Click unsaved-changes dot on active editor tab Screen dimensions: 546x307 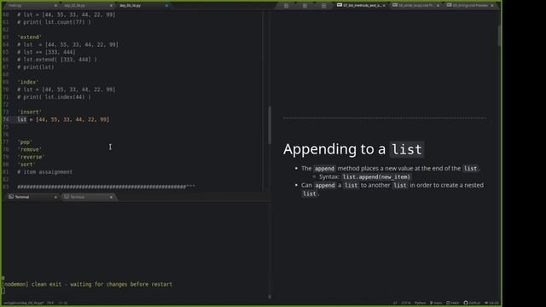pos(167,6)
